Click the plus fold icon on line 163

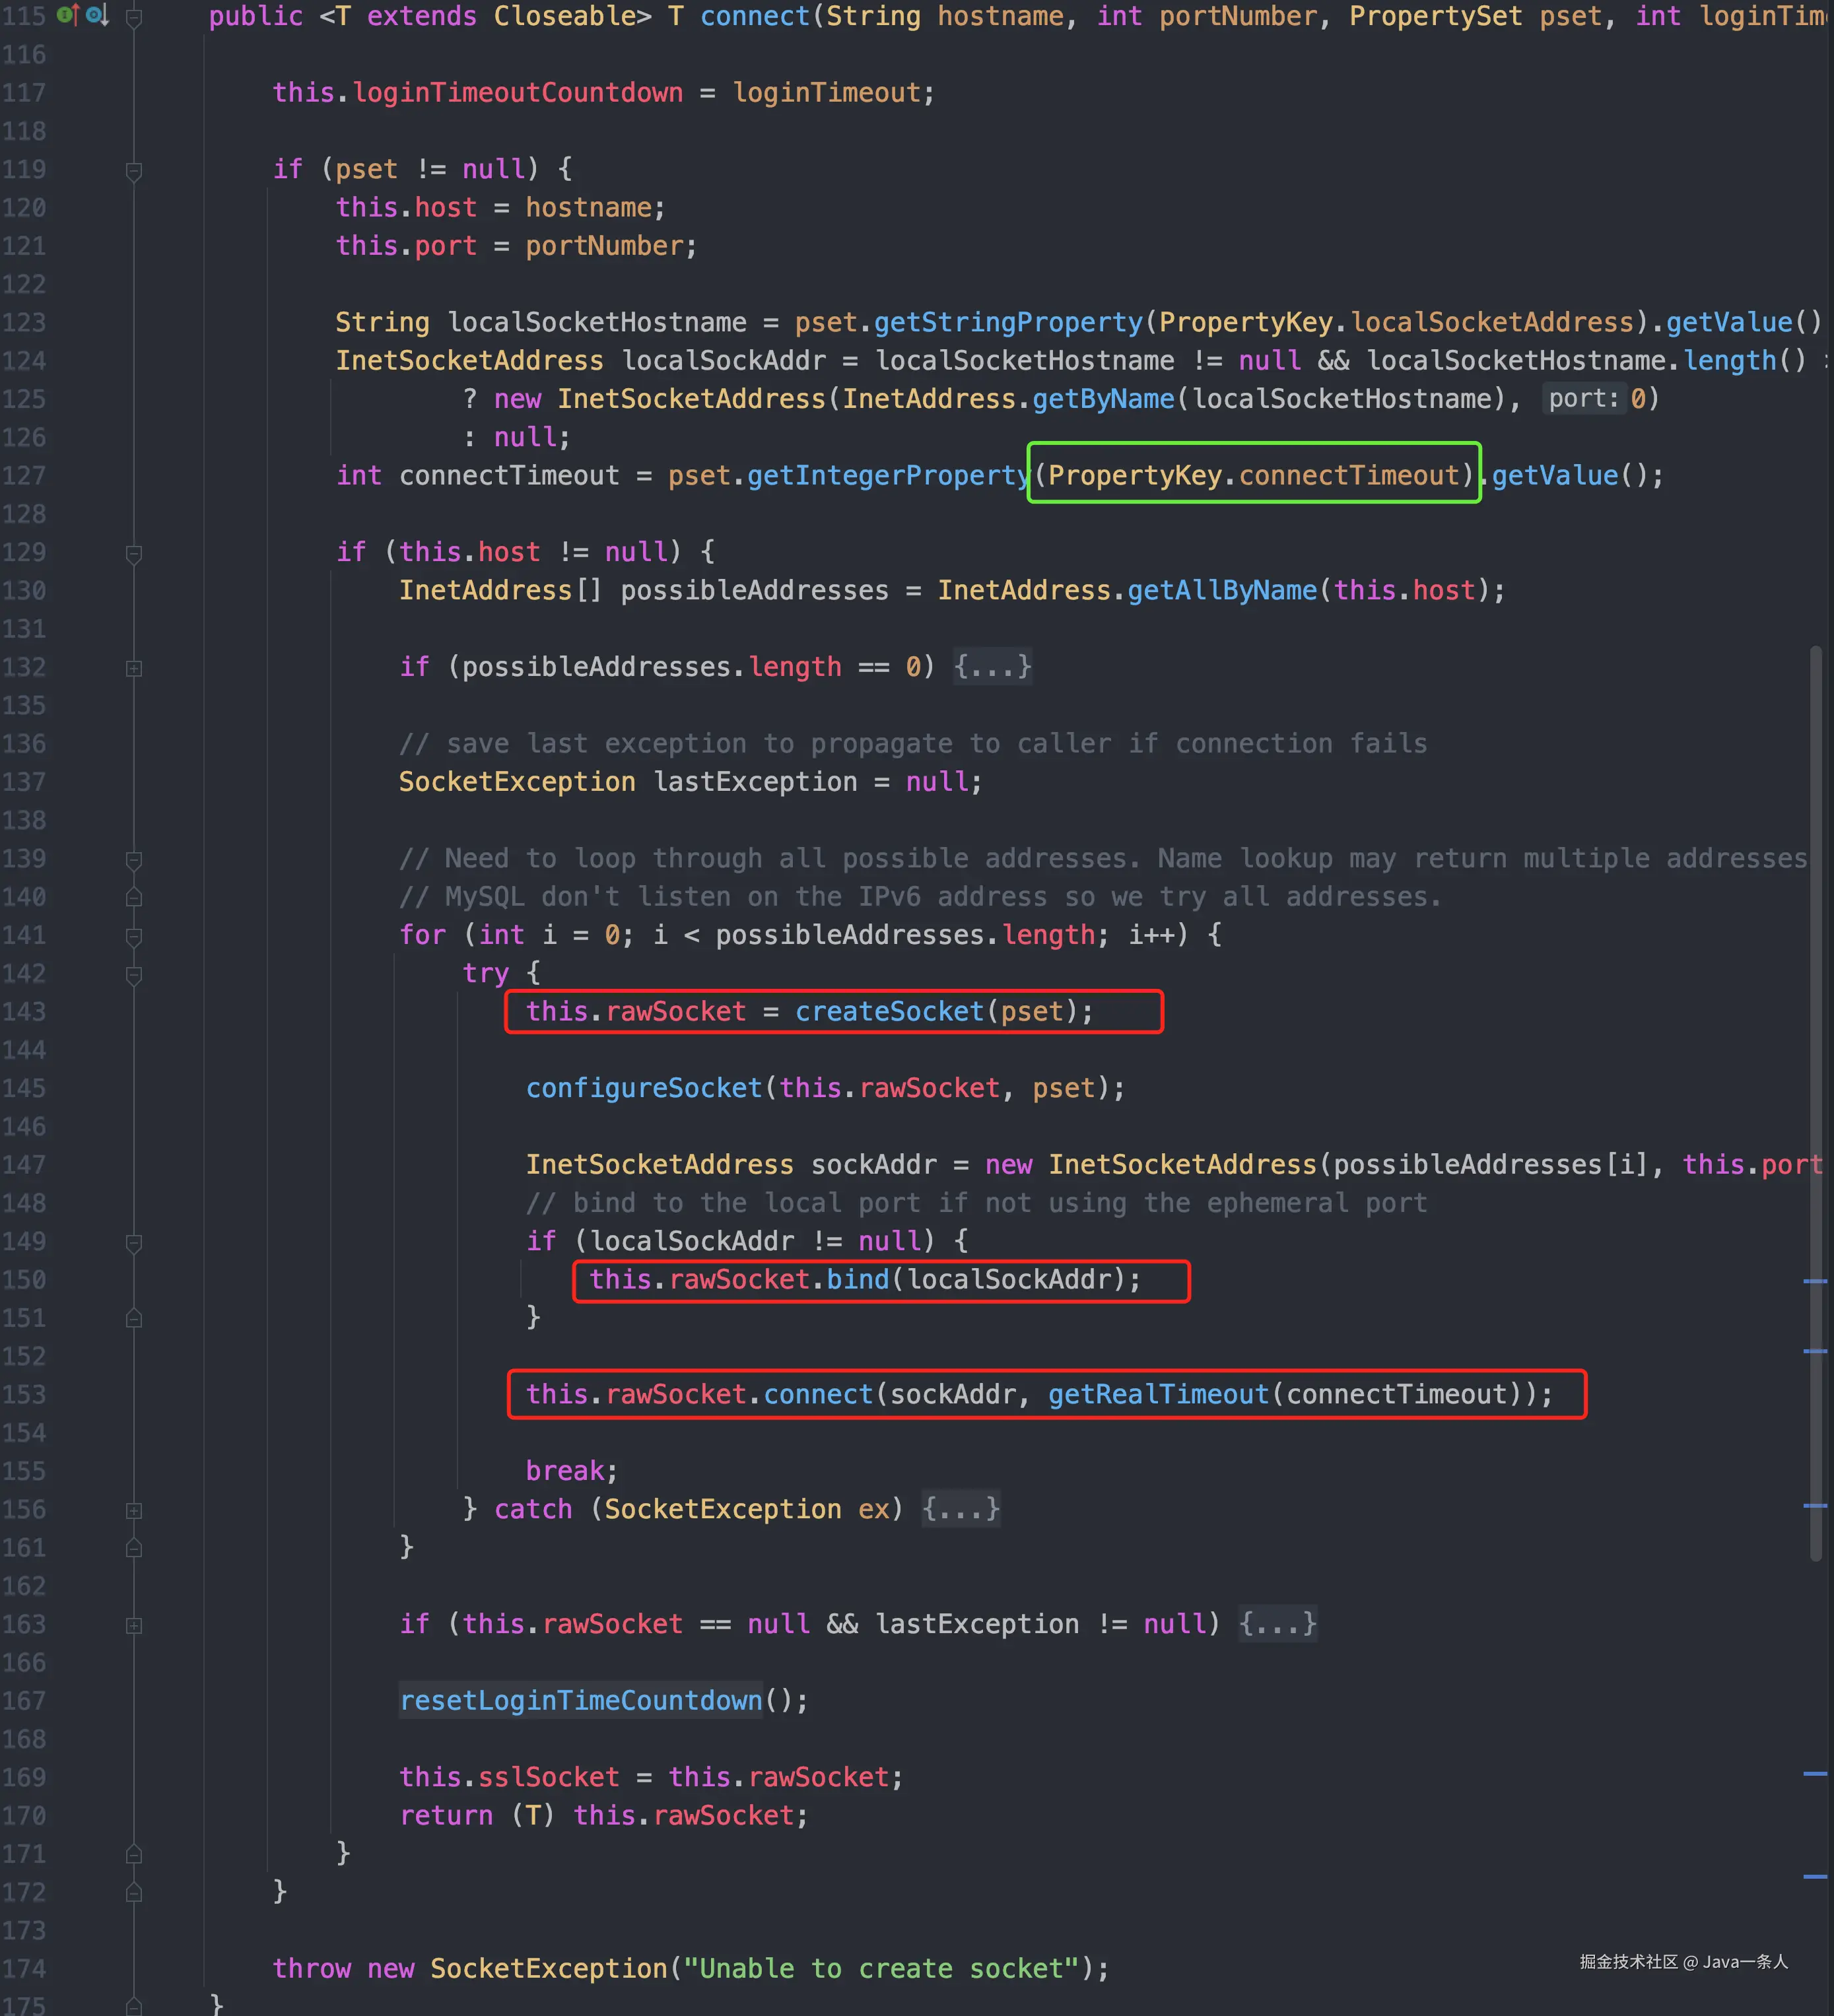click(x=134, y=1625)
